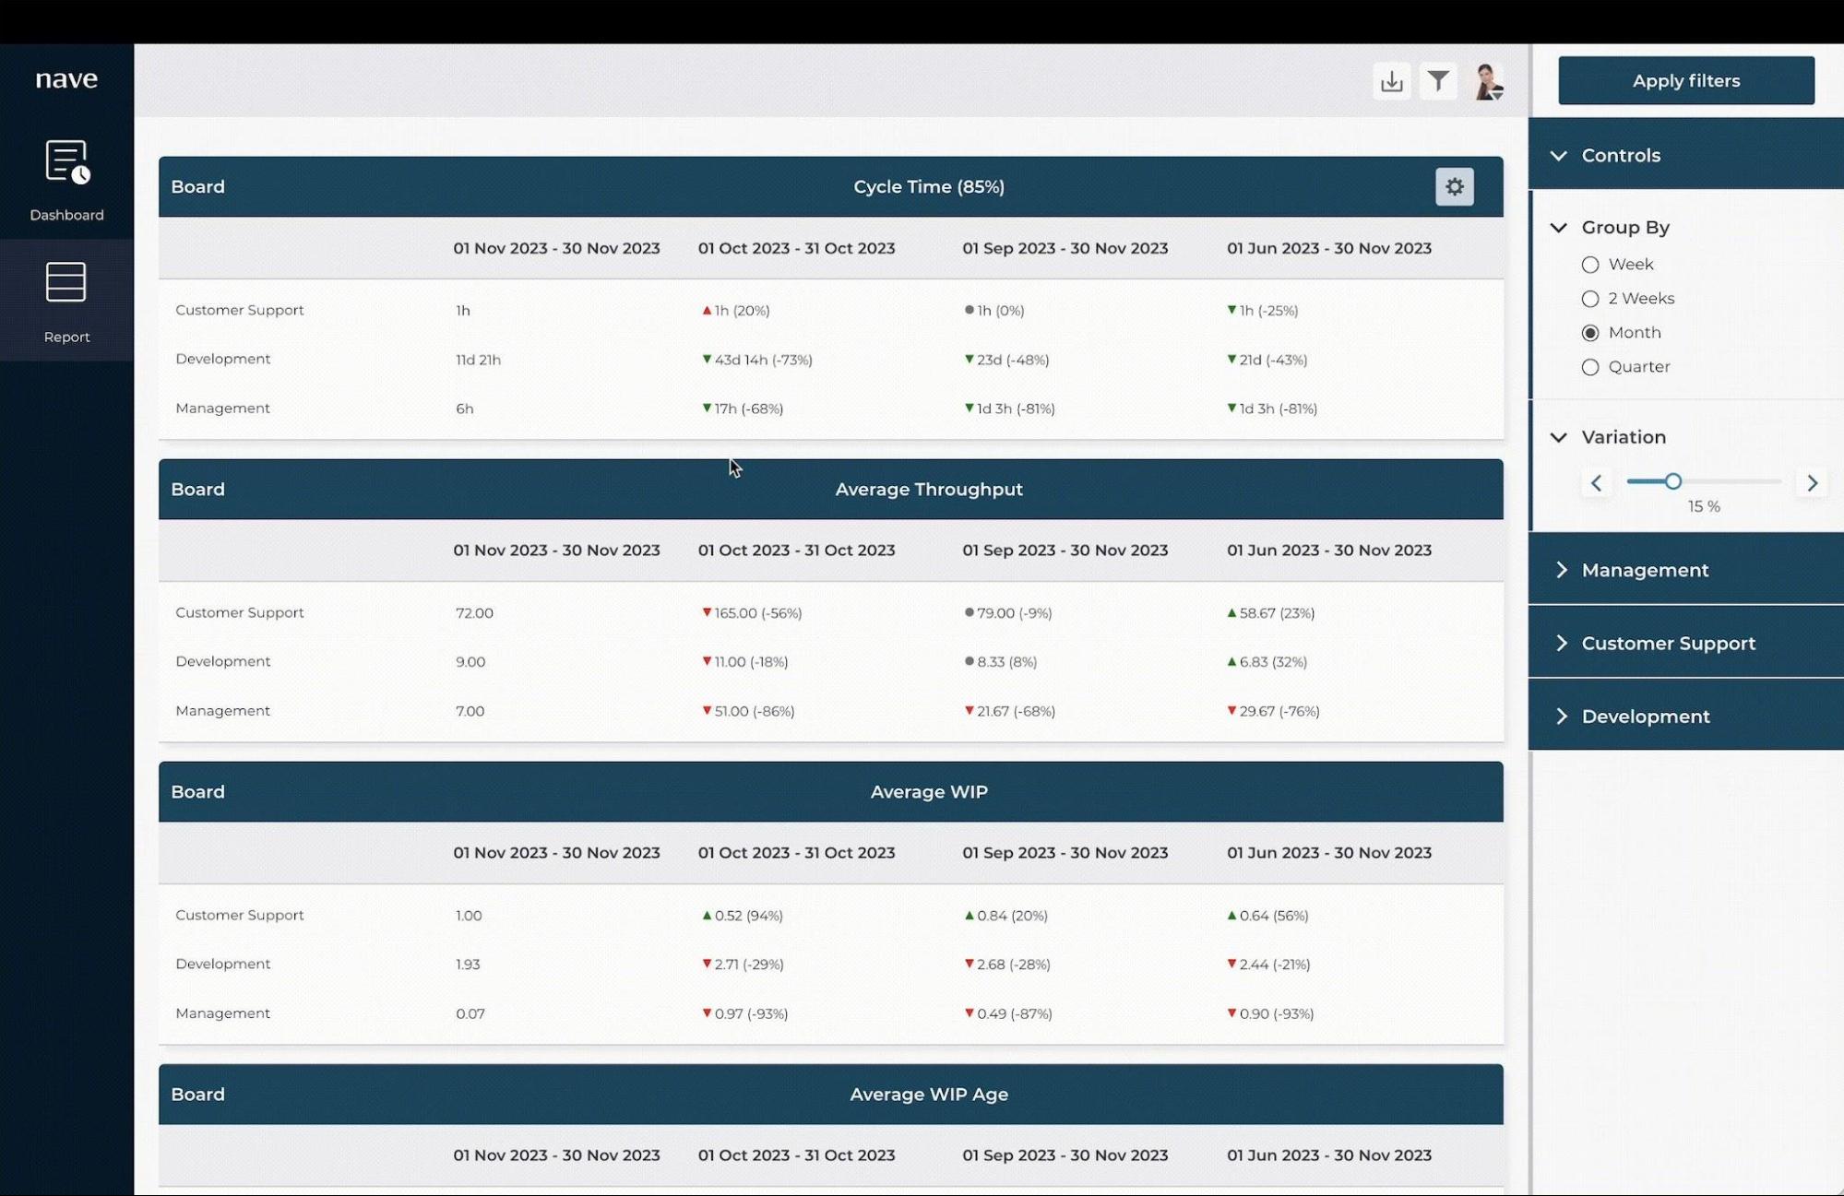Adjust the Variation percentage slider
Screen dimensions: 1844x1196
point(1672,481)
